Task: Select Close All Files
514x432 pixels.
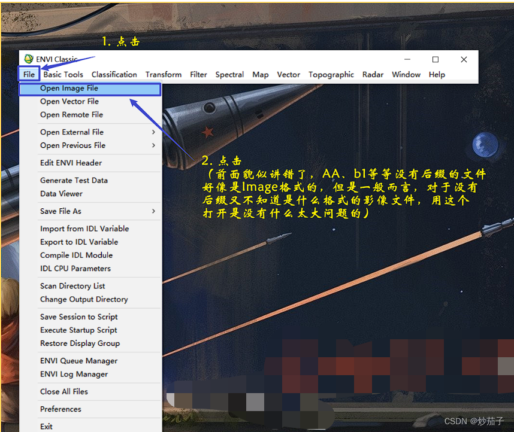Action: (90, 392)
